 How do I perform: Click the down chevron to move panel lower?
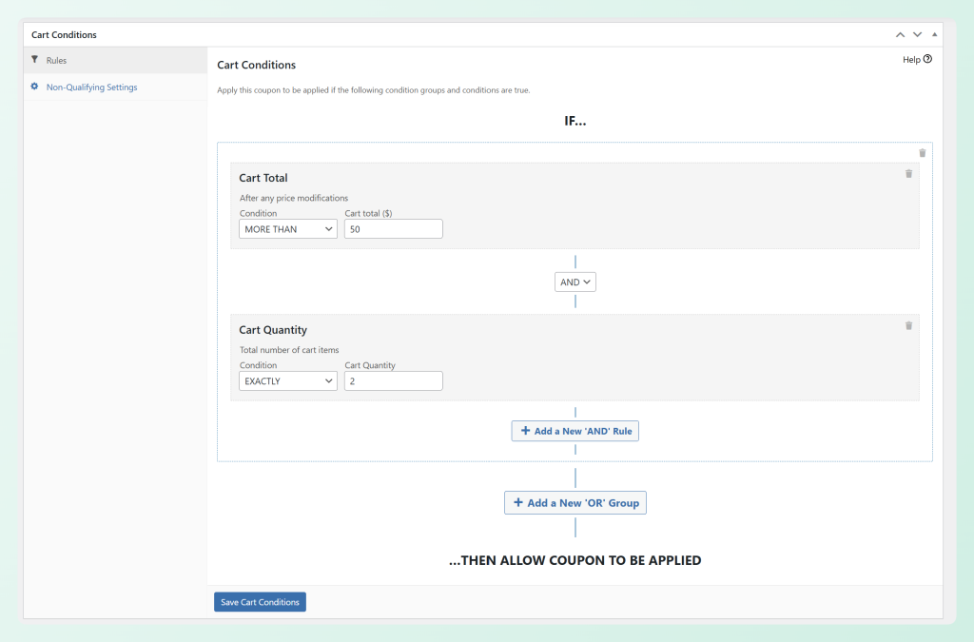(x=917, y=34)
